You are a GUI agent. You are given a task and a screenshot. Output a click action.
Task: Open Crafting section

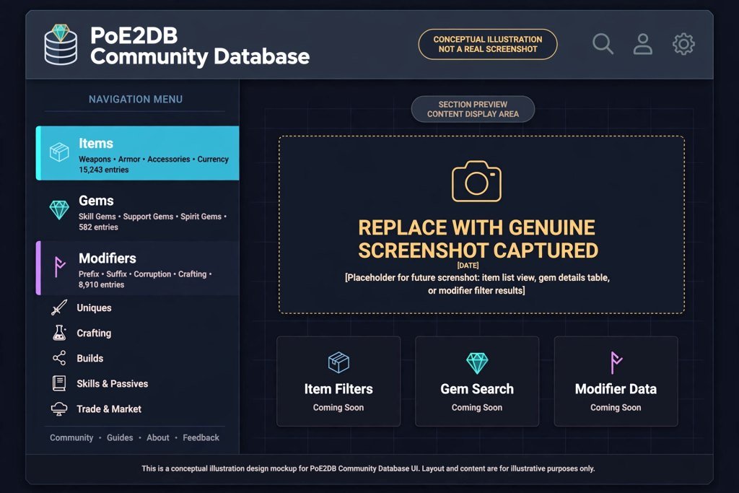pyautogui.click(x=94, y=333)
